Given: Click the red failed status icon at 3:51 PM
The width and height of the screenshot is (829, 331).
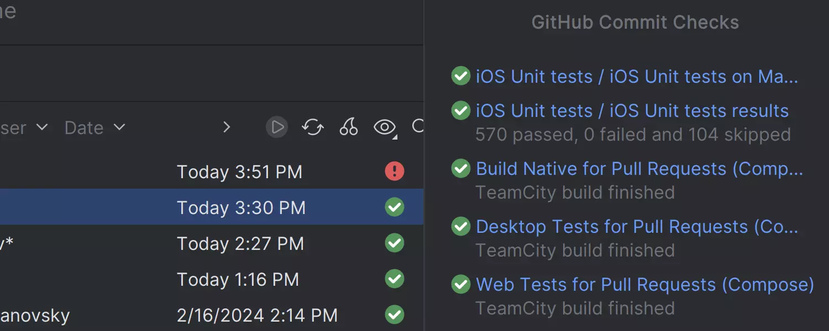Looking at the screenshot, I should pyautogui.click(x=395, y=171).
